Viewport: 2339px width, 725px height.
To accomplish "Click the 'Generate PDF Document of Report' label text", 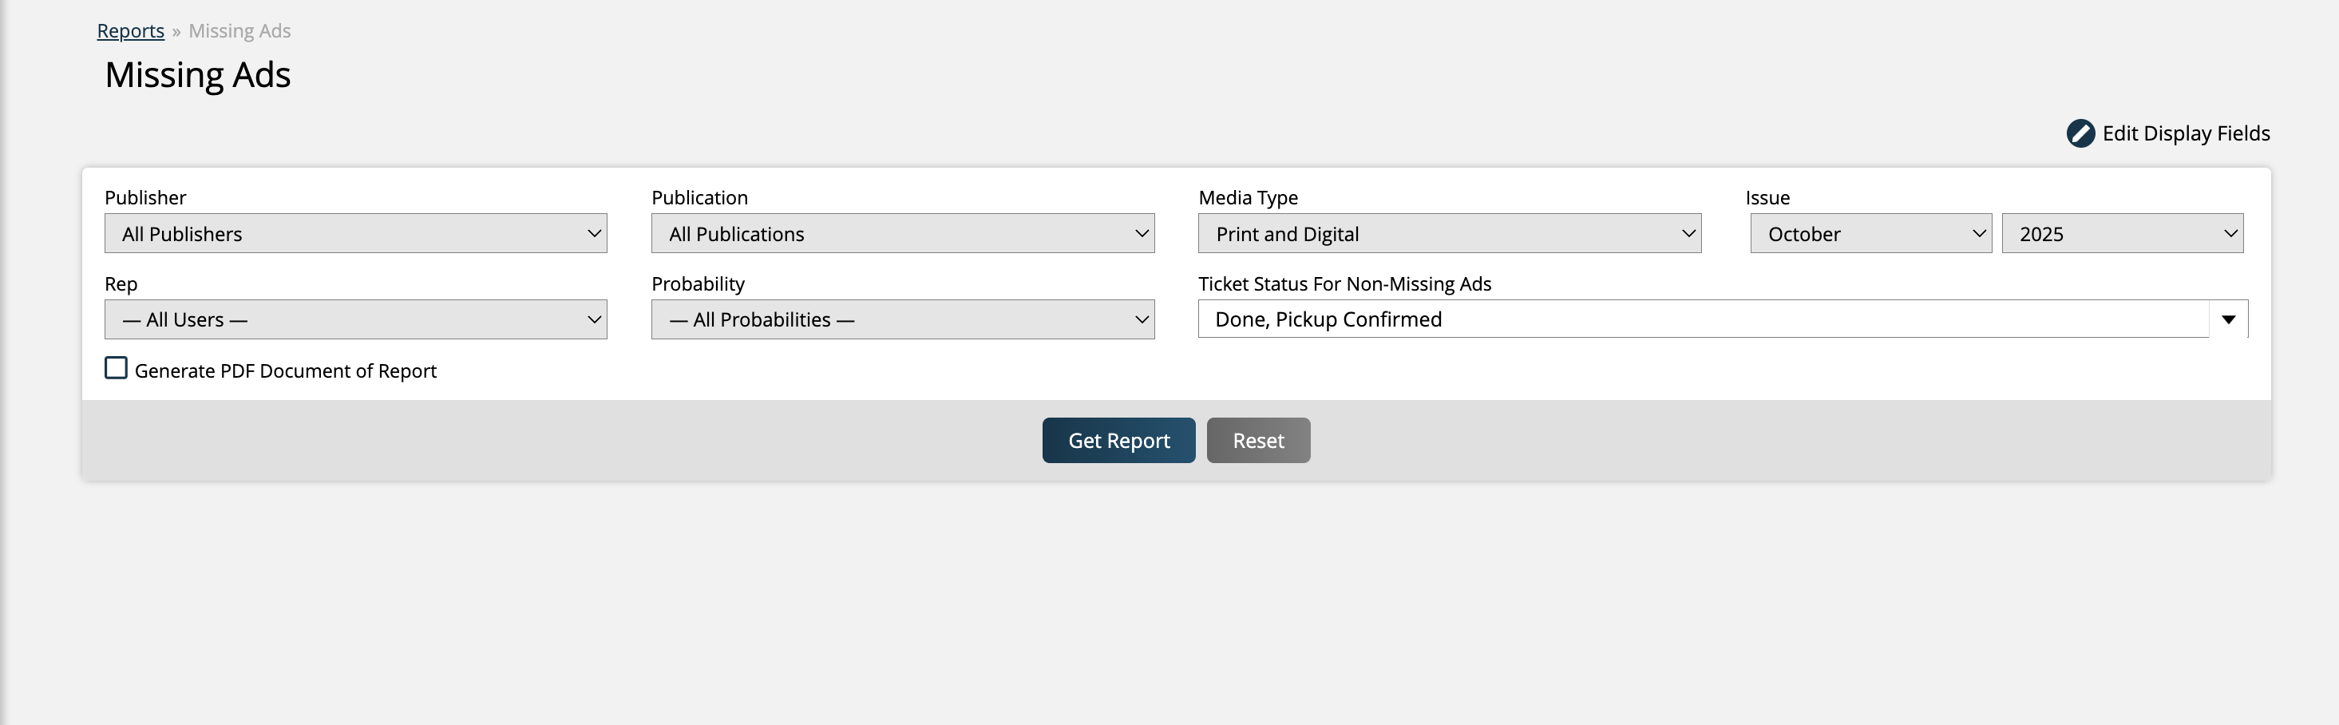I will coord(285,370).
